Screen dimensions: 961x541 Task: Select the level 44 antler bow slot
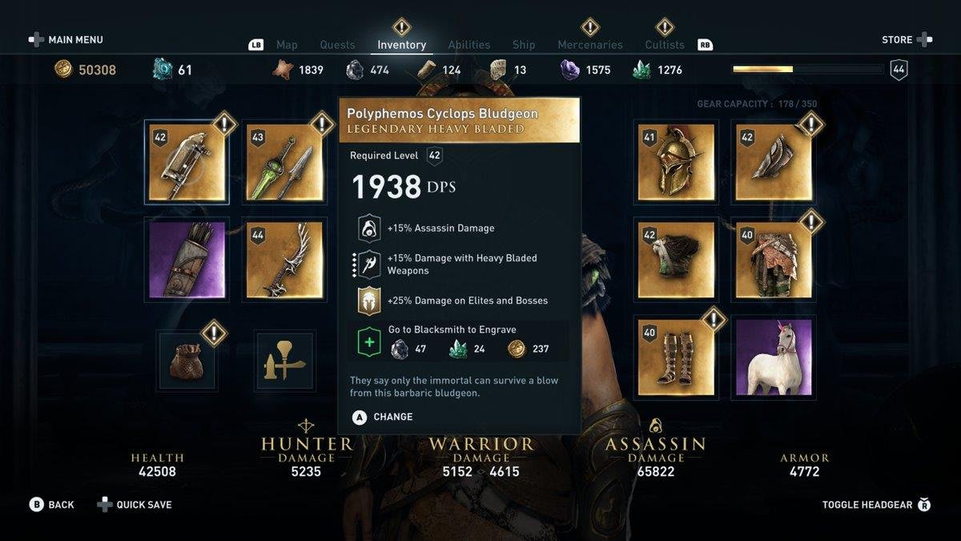coord(285,260)
